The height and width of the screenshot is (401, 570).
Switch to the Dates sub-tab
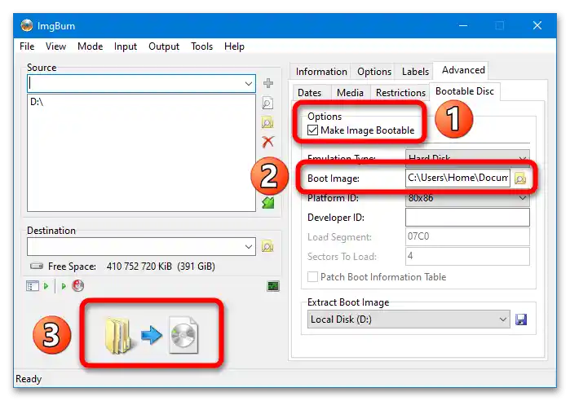click(309, 93)
